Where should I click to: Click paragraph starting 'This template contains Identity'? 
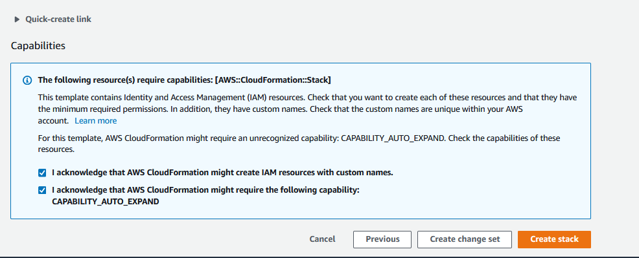[307, 109]
